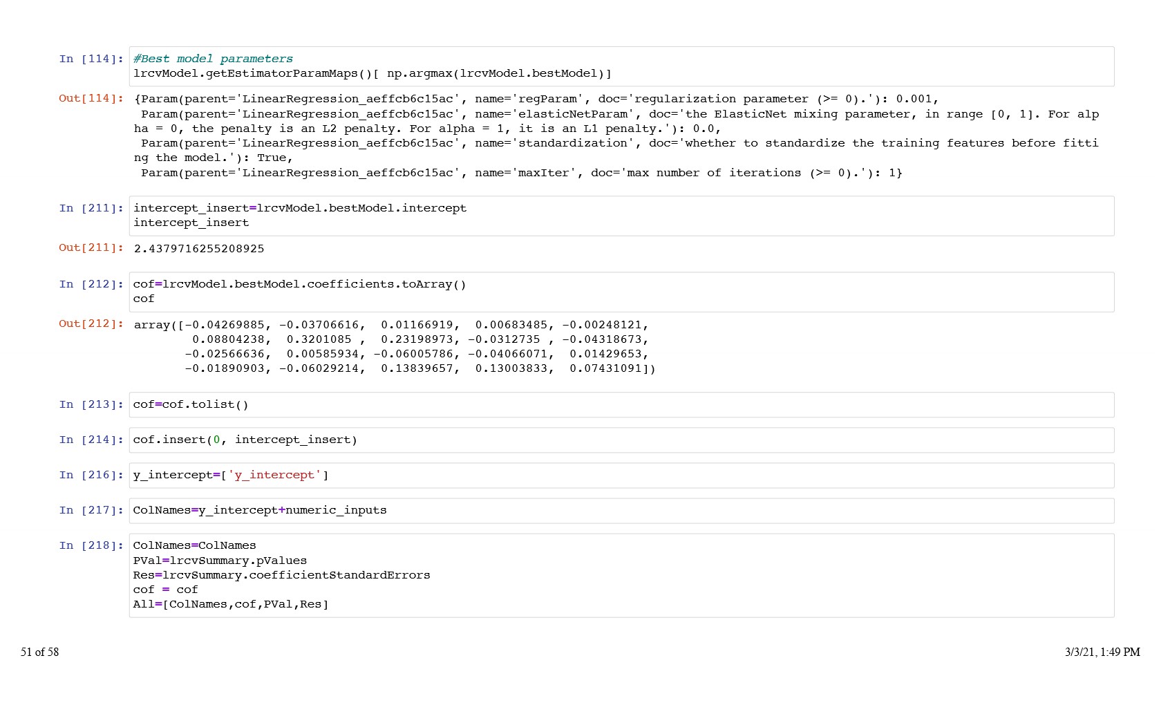The height and width of the screenshot is (705, 1161).
Task: Select the y_intercept list assignment cell
Action: click(621, 476)
